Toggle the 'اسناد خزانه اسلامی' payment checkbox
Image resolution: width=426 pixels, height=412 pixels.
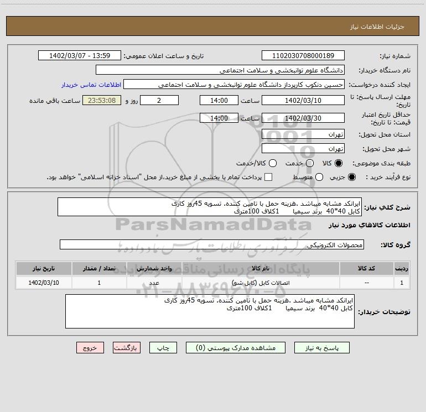click(x=268, y=177)
